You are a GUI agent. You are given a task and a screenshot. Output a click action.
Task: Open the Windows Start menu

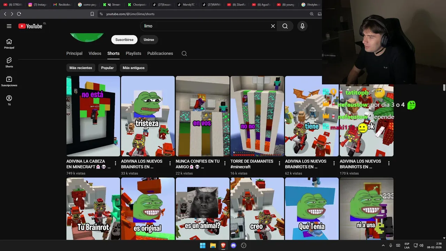point(202,245)
